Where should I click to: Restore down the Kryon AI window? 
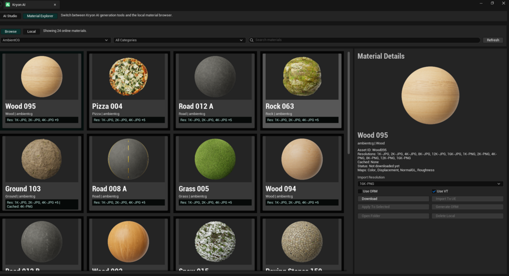tap(492, 3)
